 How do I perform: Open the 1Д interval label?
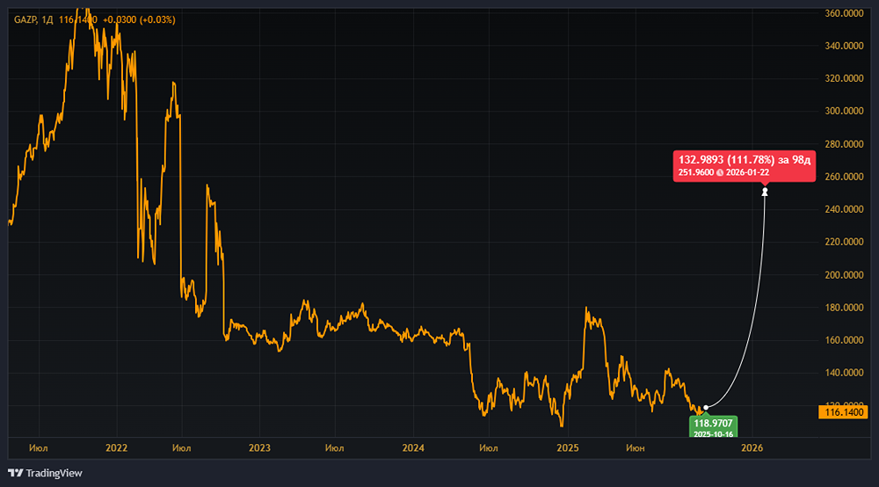click(x=50, y=19)
